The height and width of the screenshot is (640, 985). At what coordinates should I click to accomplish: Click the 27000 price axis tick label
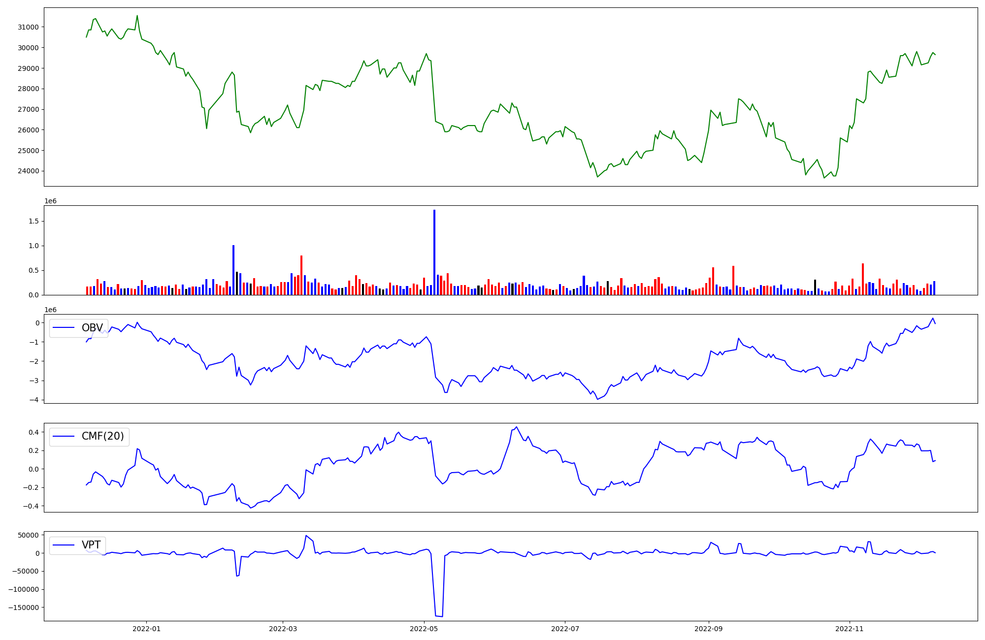(x=28, y=109)
